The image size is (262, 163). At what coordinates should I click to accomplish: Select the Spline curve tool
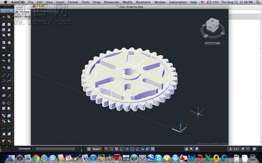9,81
